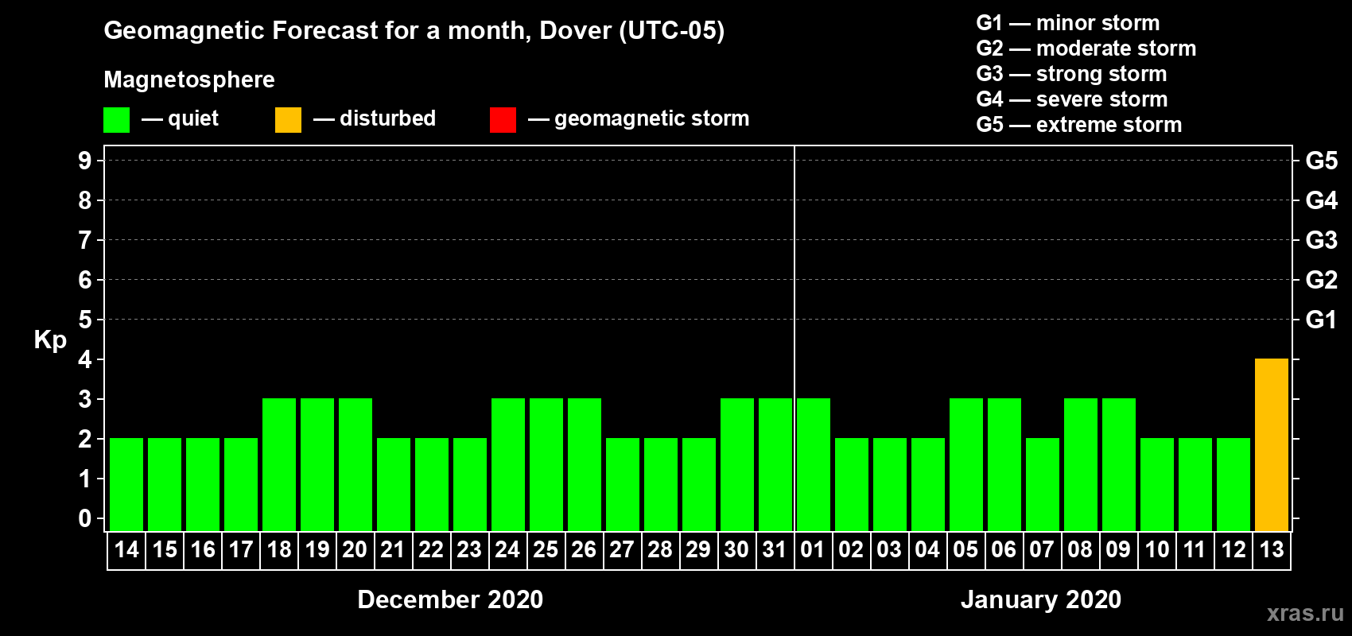Click the 'disturbed' legend label

388,118
